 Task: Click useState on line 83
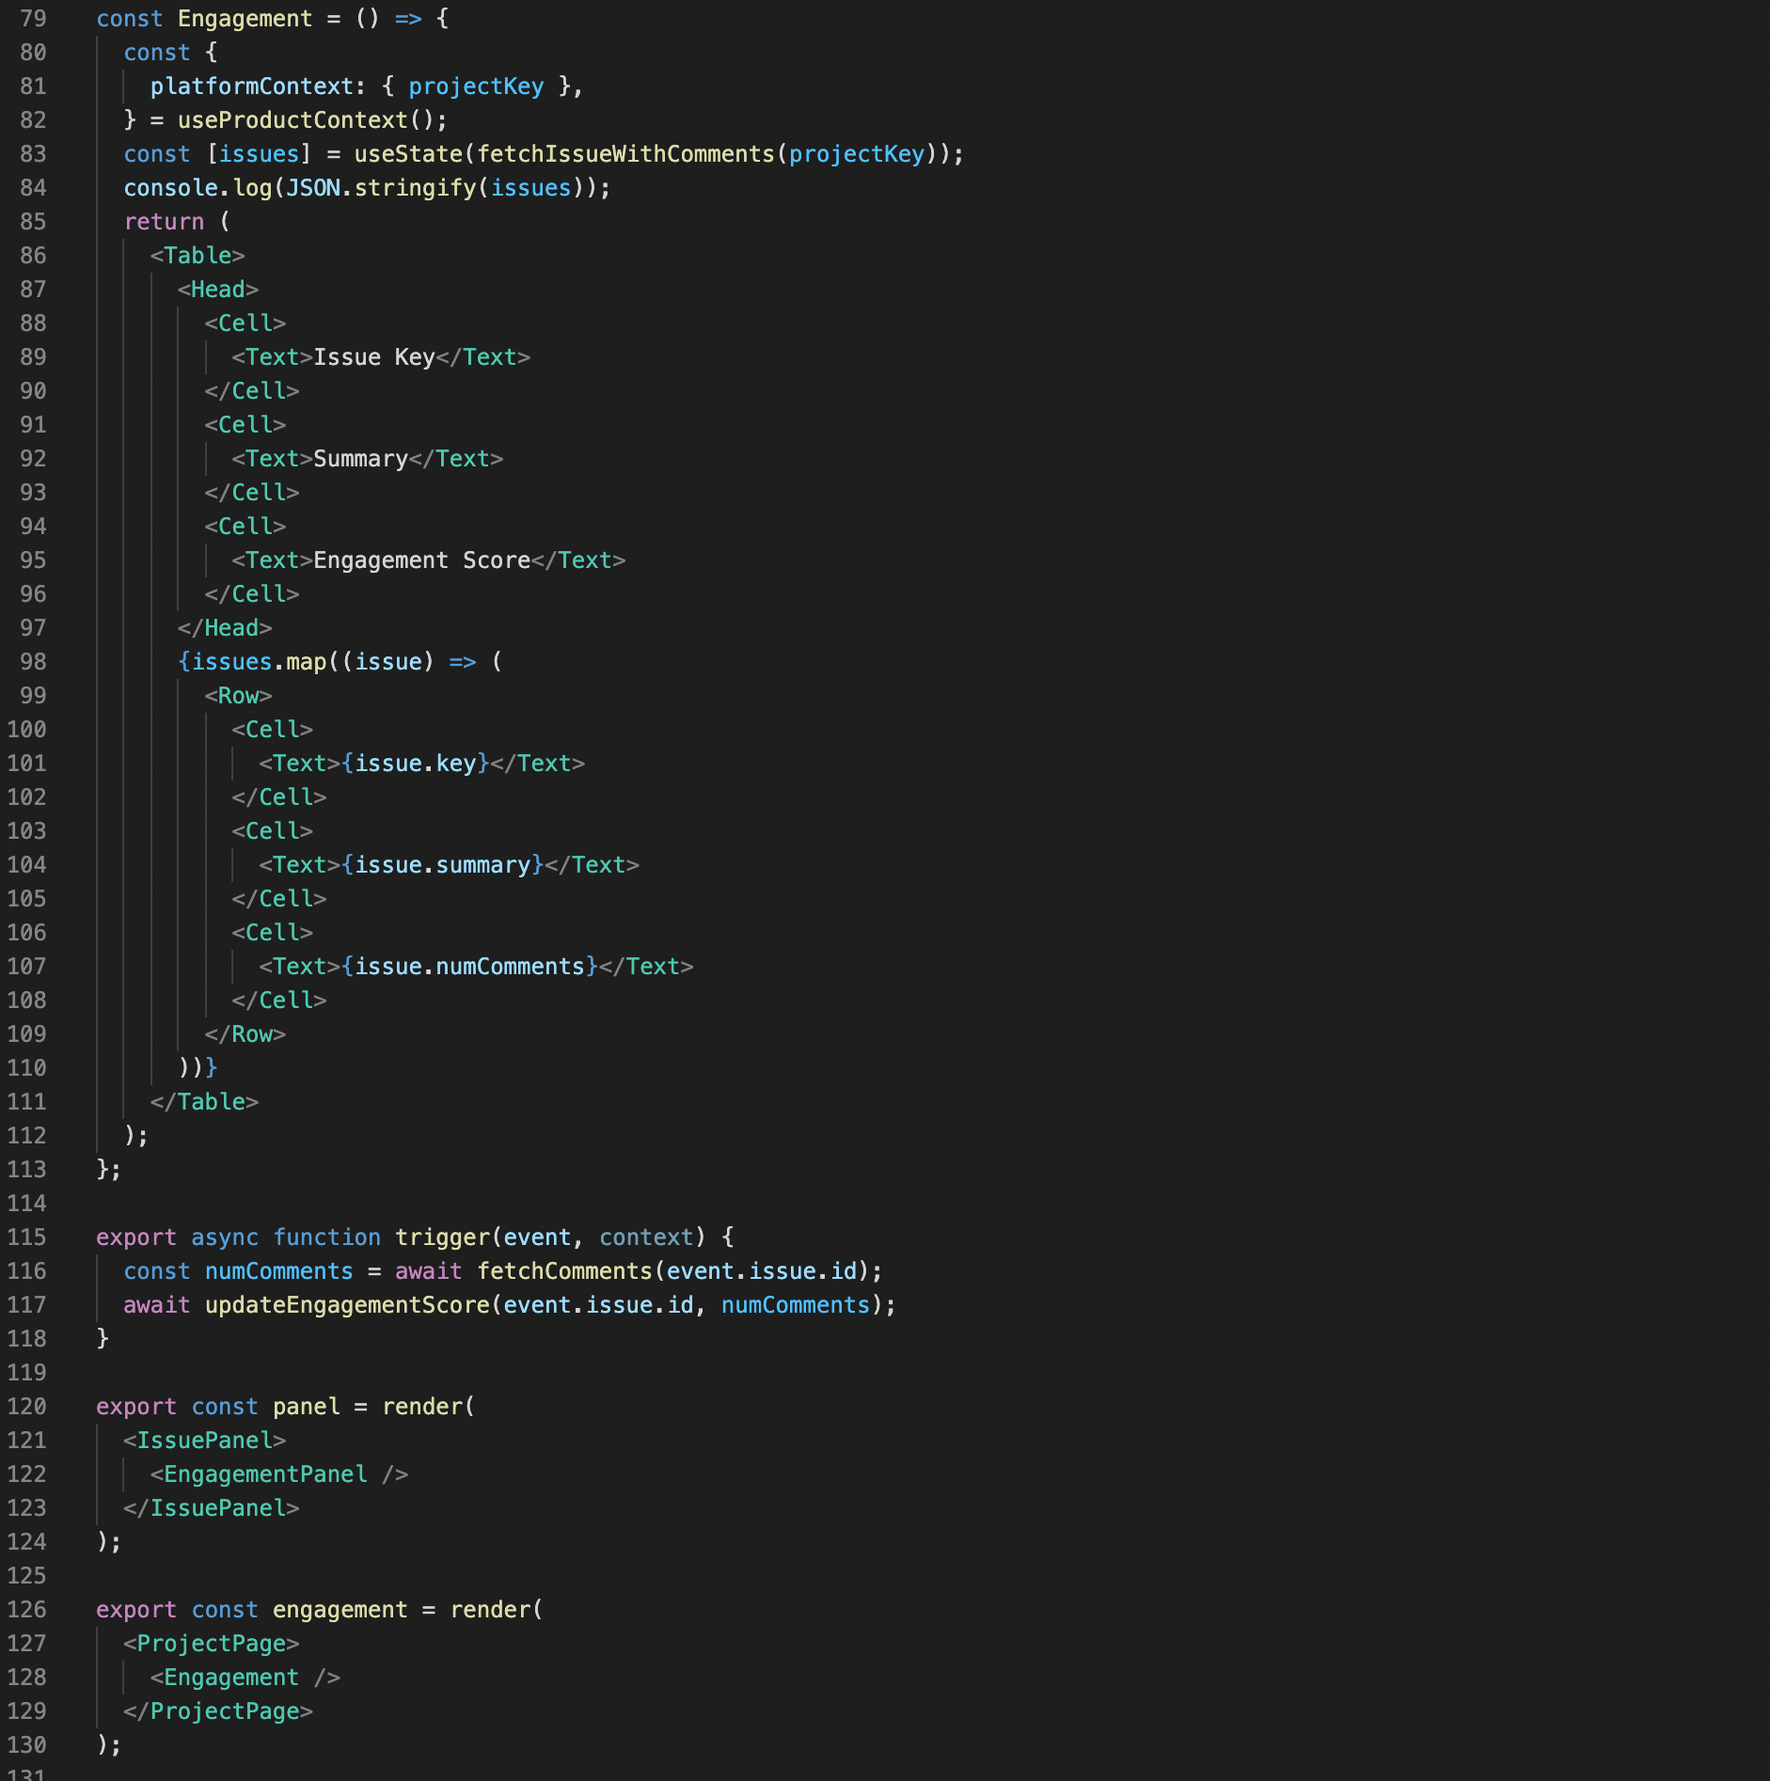tap(408, 154)
